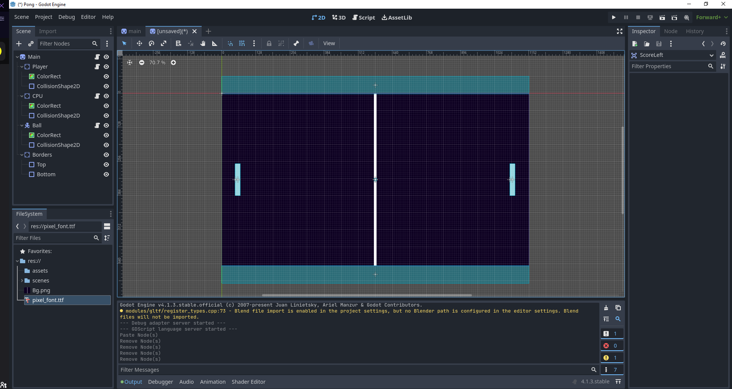Enable the Pan Mode hand tool
This screenshot has height=389, width=732.
point(203,43)
